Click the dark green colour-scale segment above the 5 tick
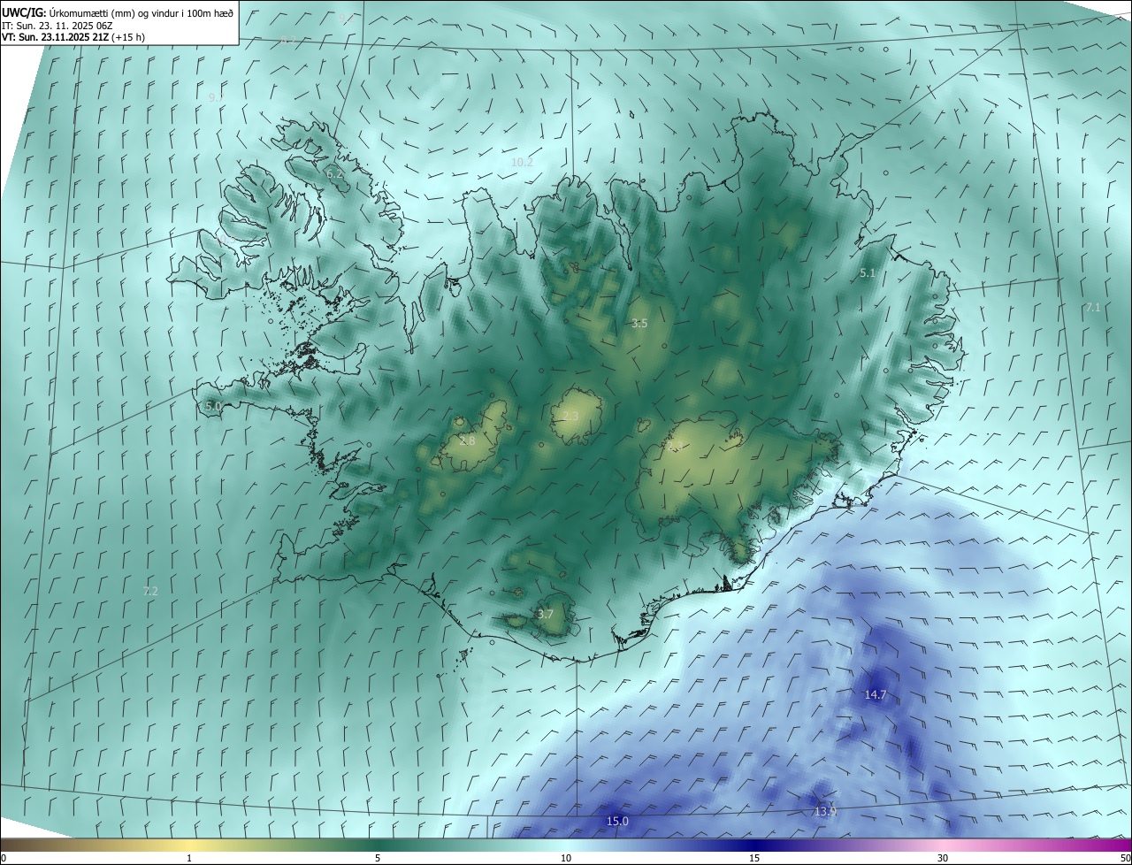This screenshot has width=1132, height=865. [x=379, y=845]
